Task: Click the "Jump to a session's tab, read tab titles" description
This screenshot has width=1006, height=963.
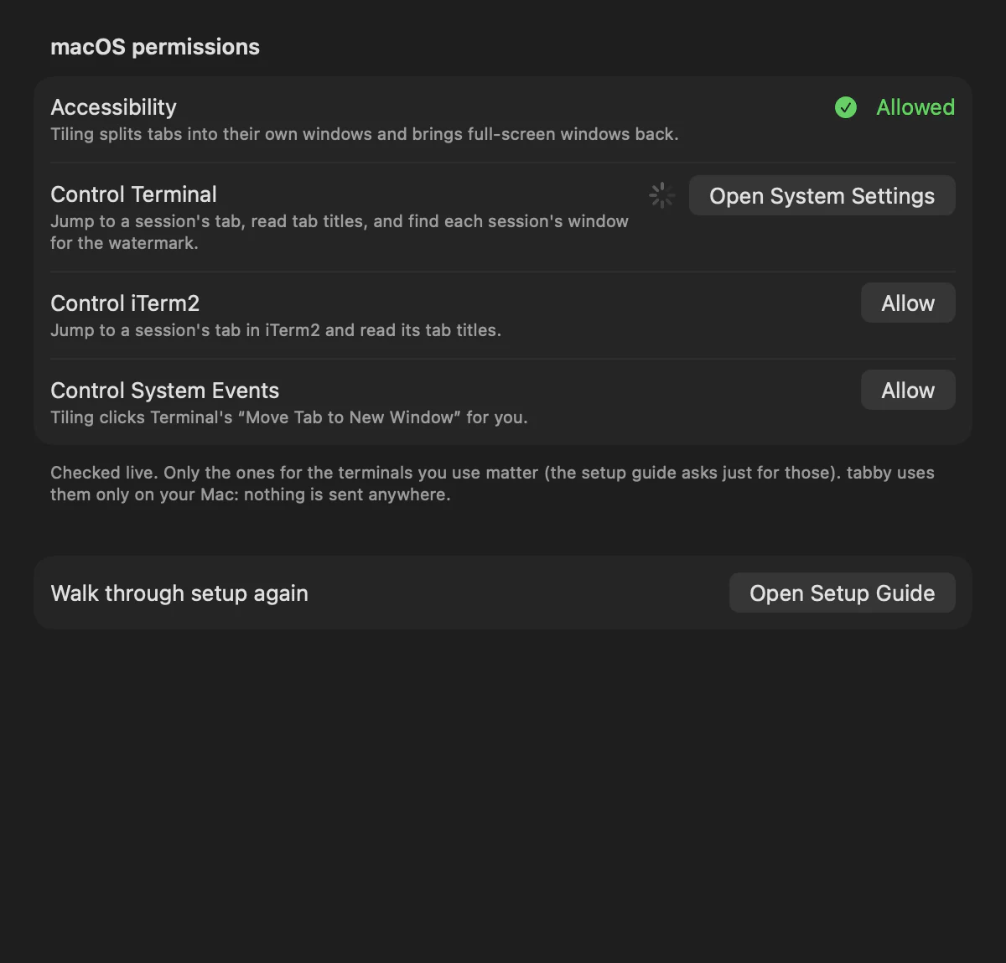Action: [340, 232]
